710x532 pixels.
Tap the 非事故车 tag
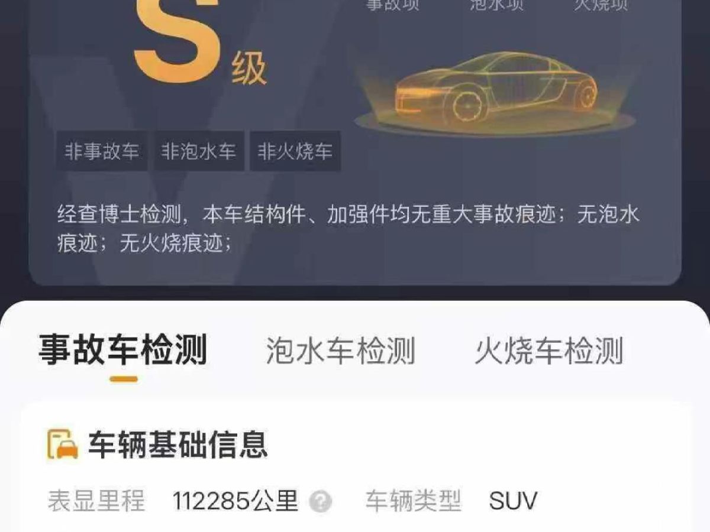[102, 151]
